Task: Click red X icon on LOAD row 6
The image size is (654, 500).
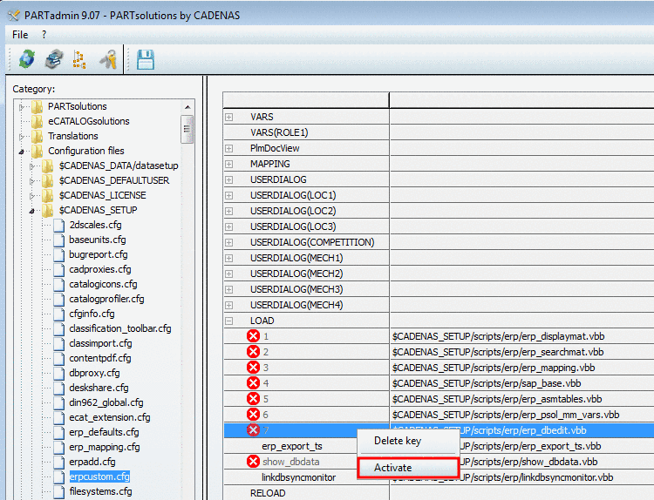Action: coord(253,415)
